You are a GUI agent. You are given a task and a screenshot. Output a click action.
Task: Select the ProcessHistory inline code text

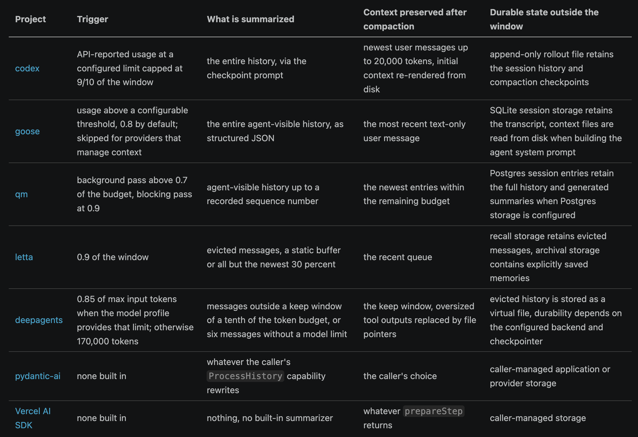[245, 376]
